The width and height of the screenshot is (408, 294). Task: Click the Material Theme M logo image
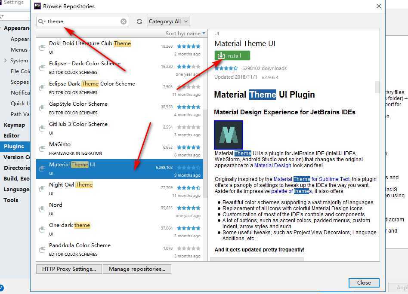coord(229,135)
